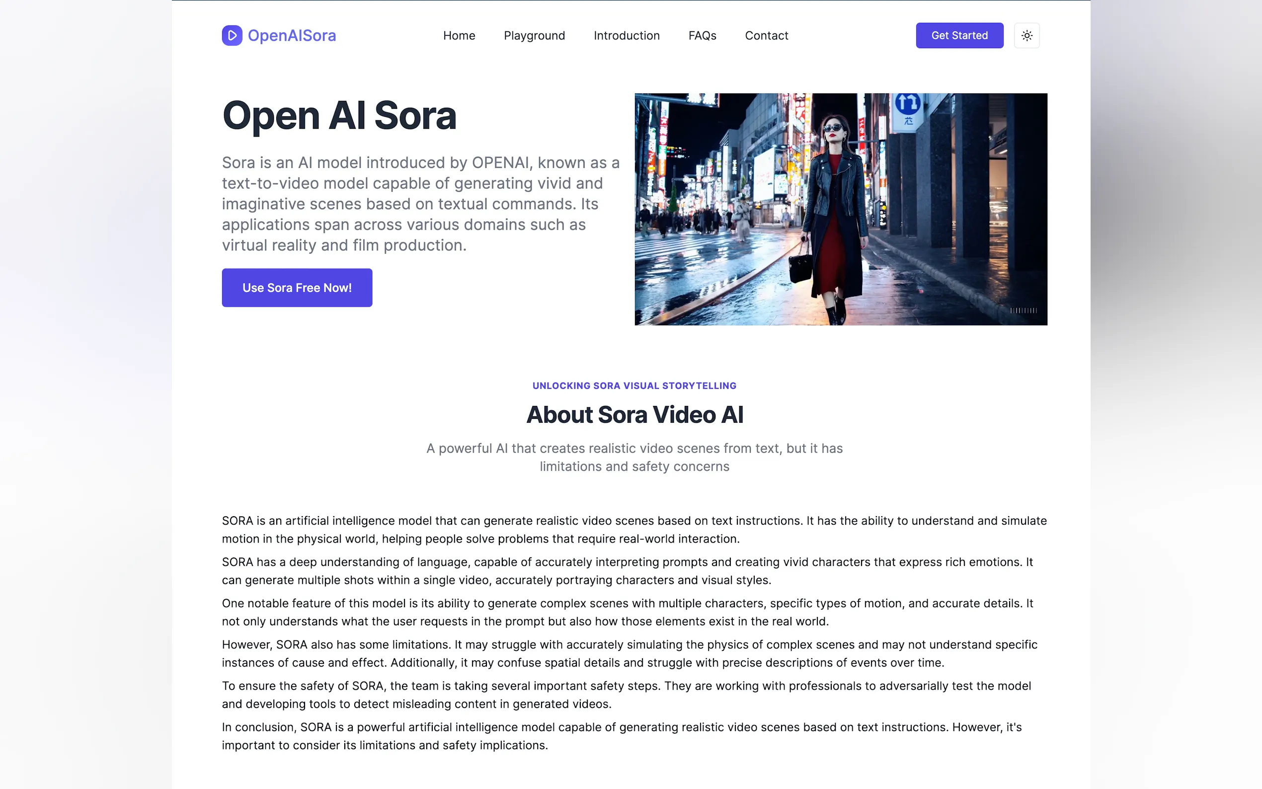
Task: Click the About Sora Video AI heading
Action: pos(634,414)
